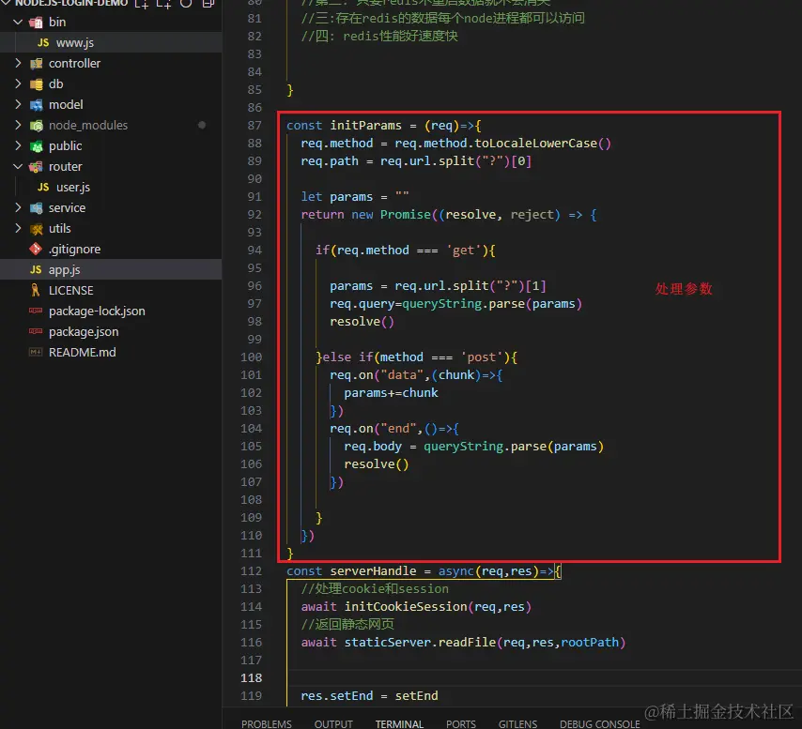Click toLocaleLowerCase() on line 88
Screen dimensions: 802x729
[543, 144]
